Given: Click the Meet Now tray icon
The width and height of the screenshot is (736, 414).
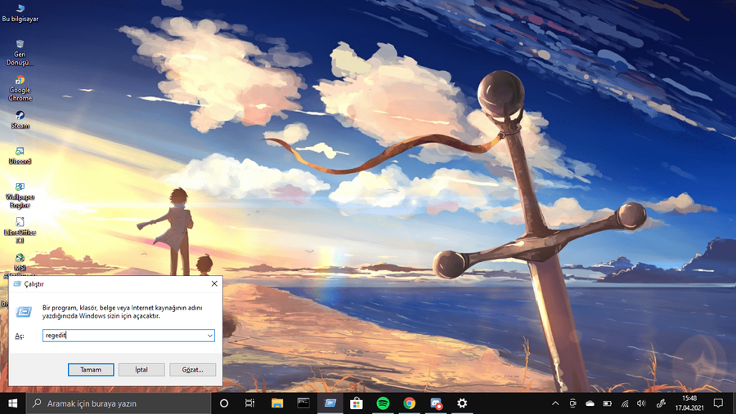Looking at the screenshot, I should [x=572, y=403].
